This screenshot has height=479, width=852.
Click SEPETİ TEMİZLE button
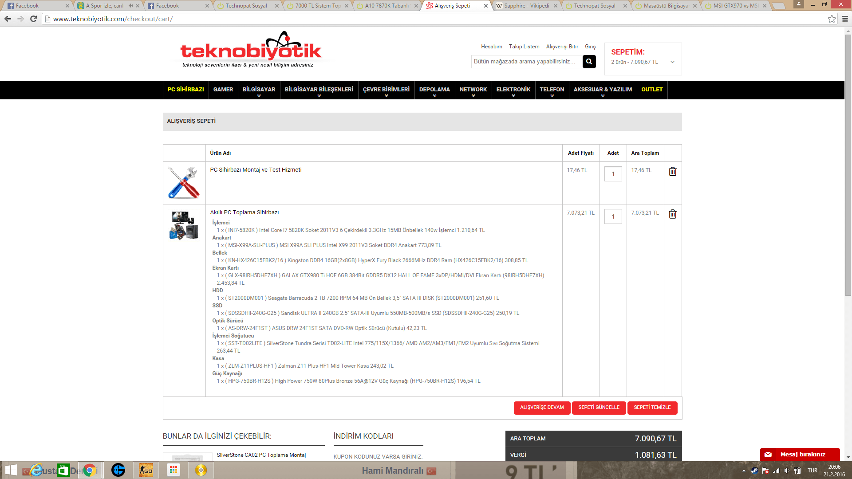(652, 408)
